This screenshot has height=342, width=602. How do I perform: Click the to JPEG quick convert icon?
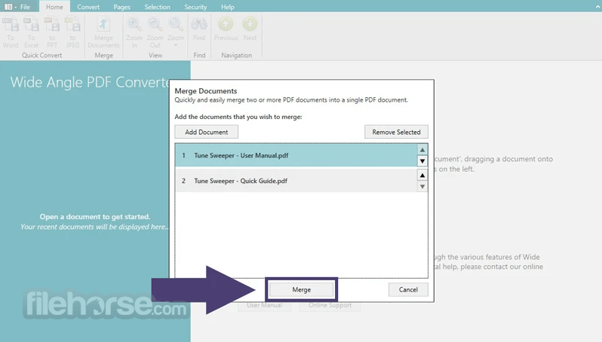pyautogui.click(x=72, y=32)
